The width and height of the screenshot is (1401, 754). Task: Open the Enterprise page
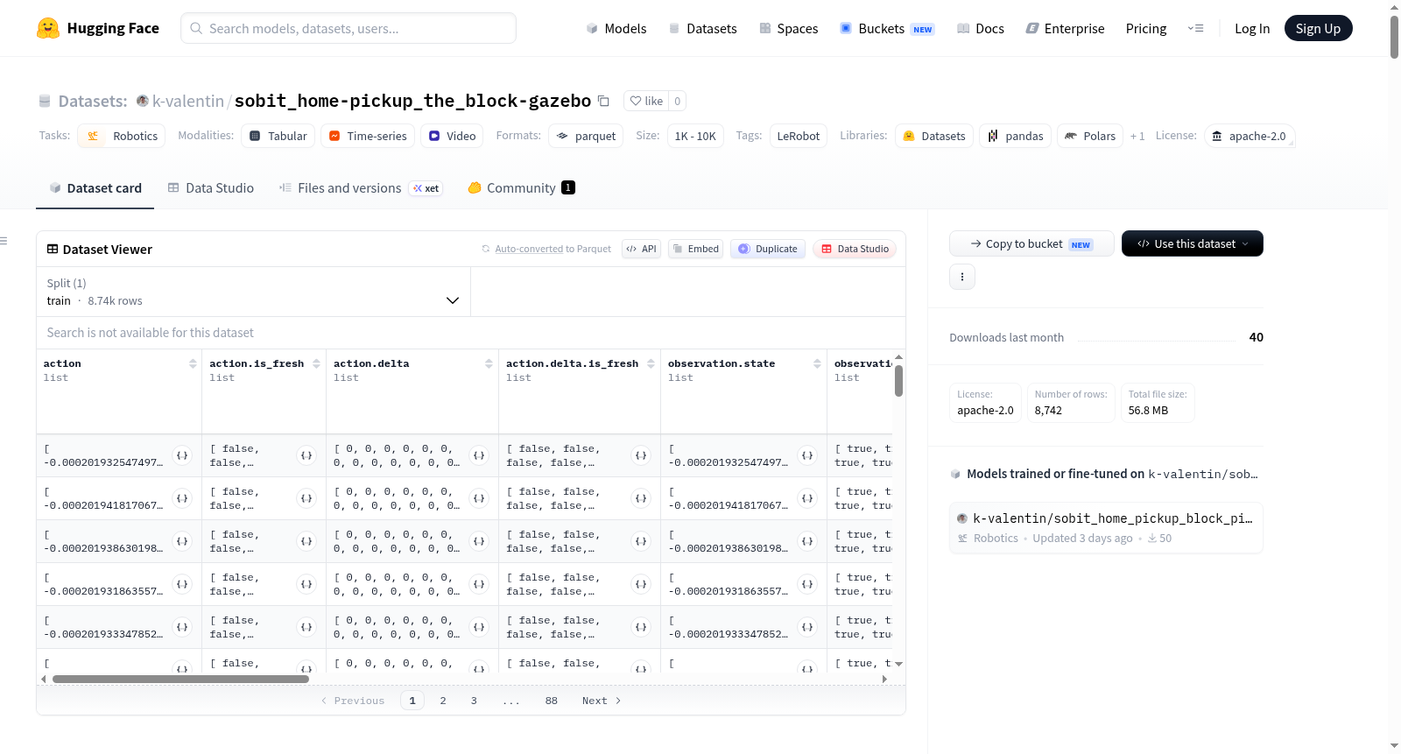tap(1065, 28)
